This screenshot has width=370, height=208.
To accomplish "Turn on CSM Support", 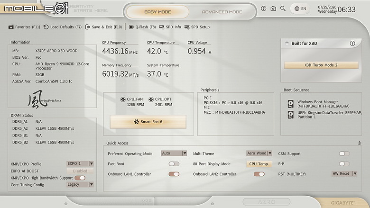I will point(344,154).
